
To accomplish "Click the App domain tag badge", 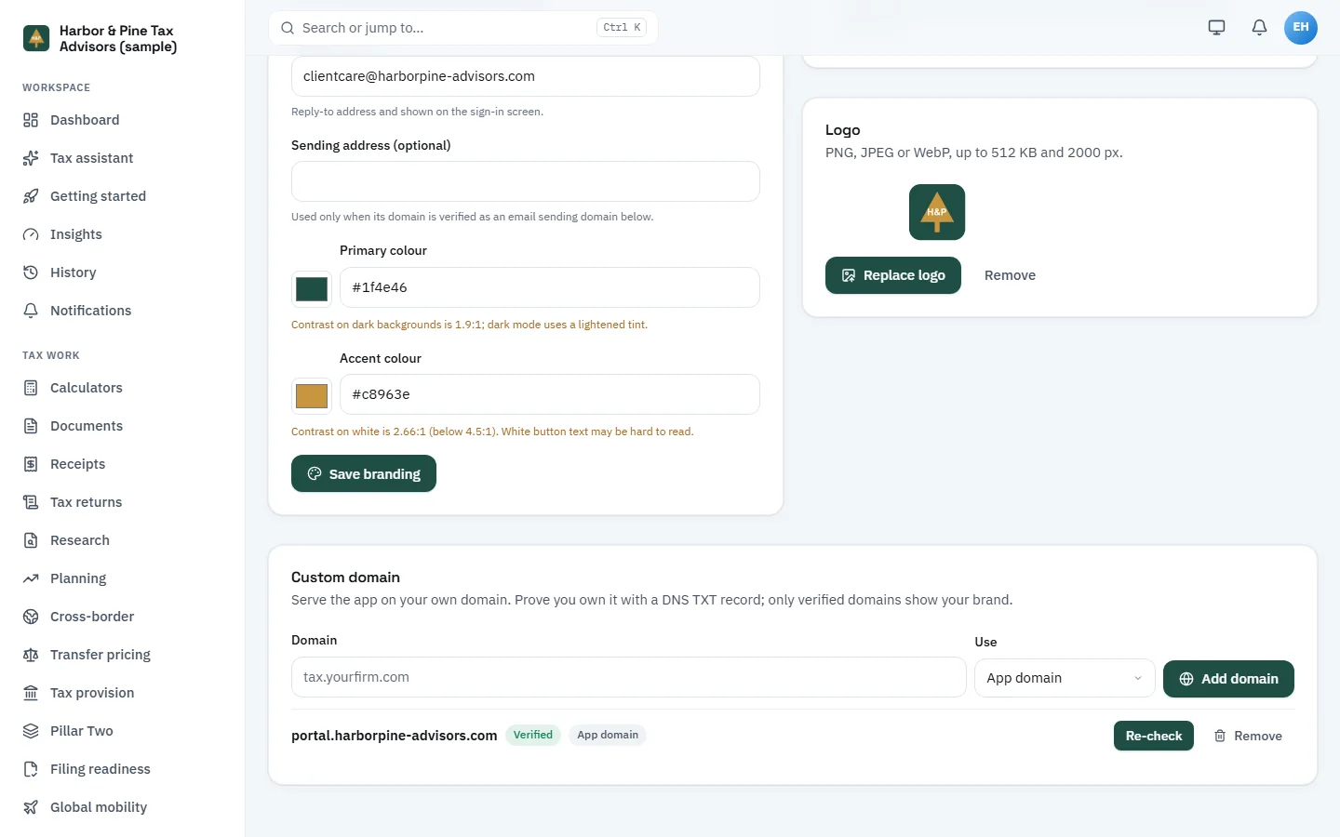I will click(608, 735).
